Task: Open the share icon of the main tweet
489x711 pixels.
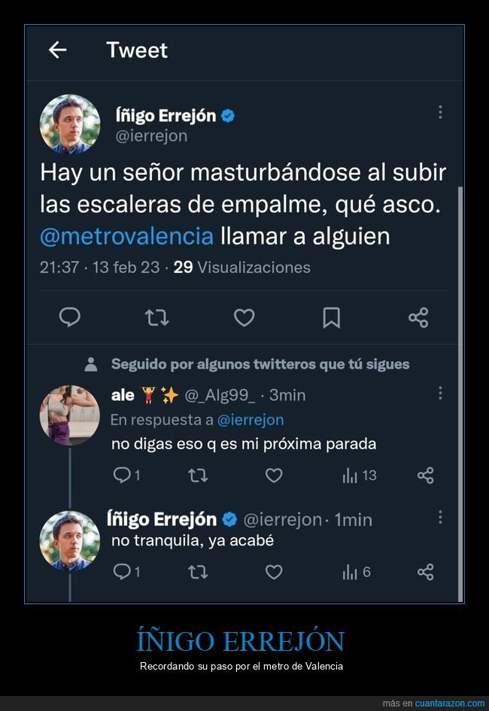Action: coord(418,318)
